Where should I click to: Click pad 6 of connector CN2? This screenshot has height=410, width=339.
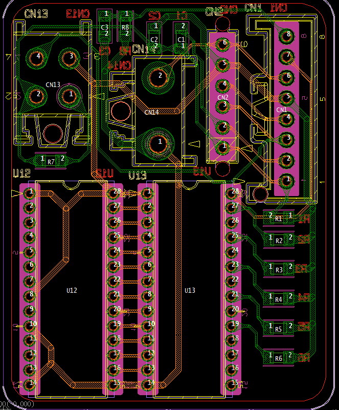click(x=222, y=44)
